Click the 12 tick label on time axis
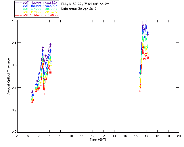Image resolution: width=184 pixels, height=147 pixels. coord(93,136)
